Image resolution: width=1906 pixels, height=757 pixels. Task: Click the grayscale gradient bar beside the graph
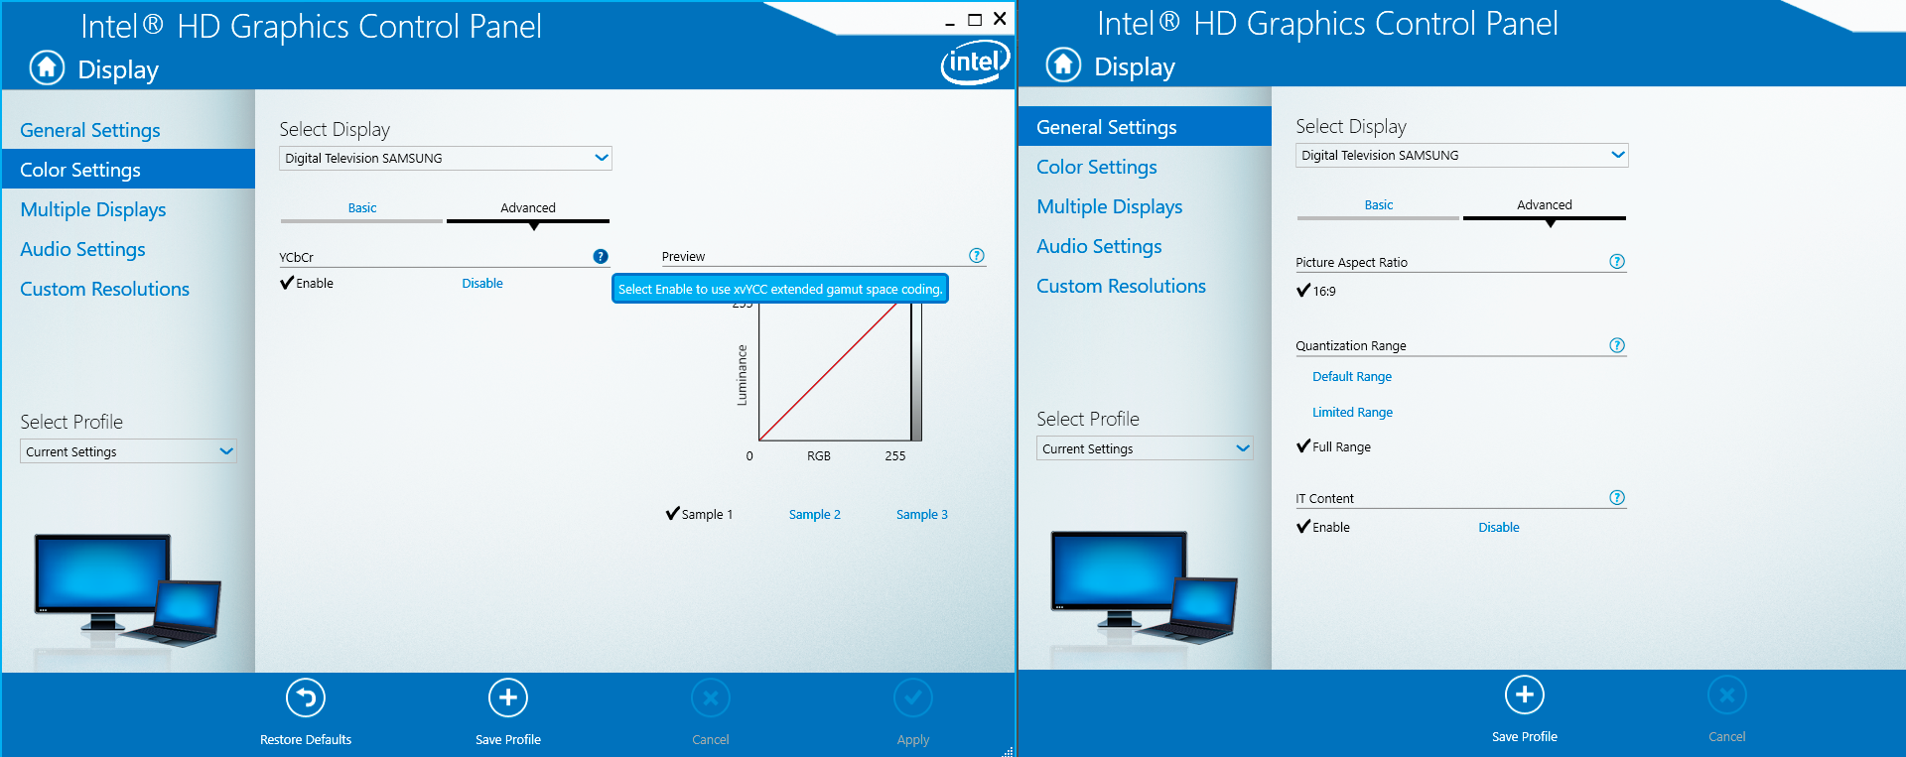point(916,372)
